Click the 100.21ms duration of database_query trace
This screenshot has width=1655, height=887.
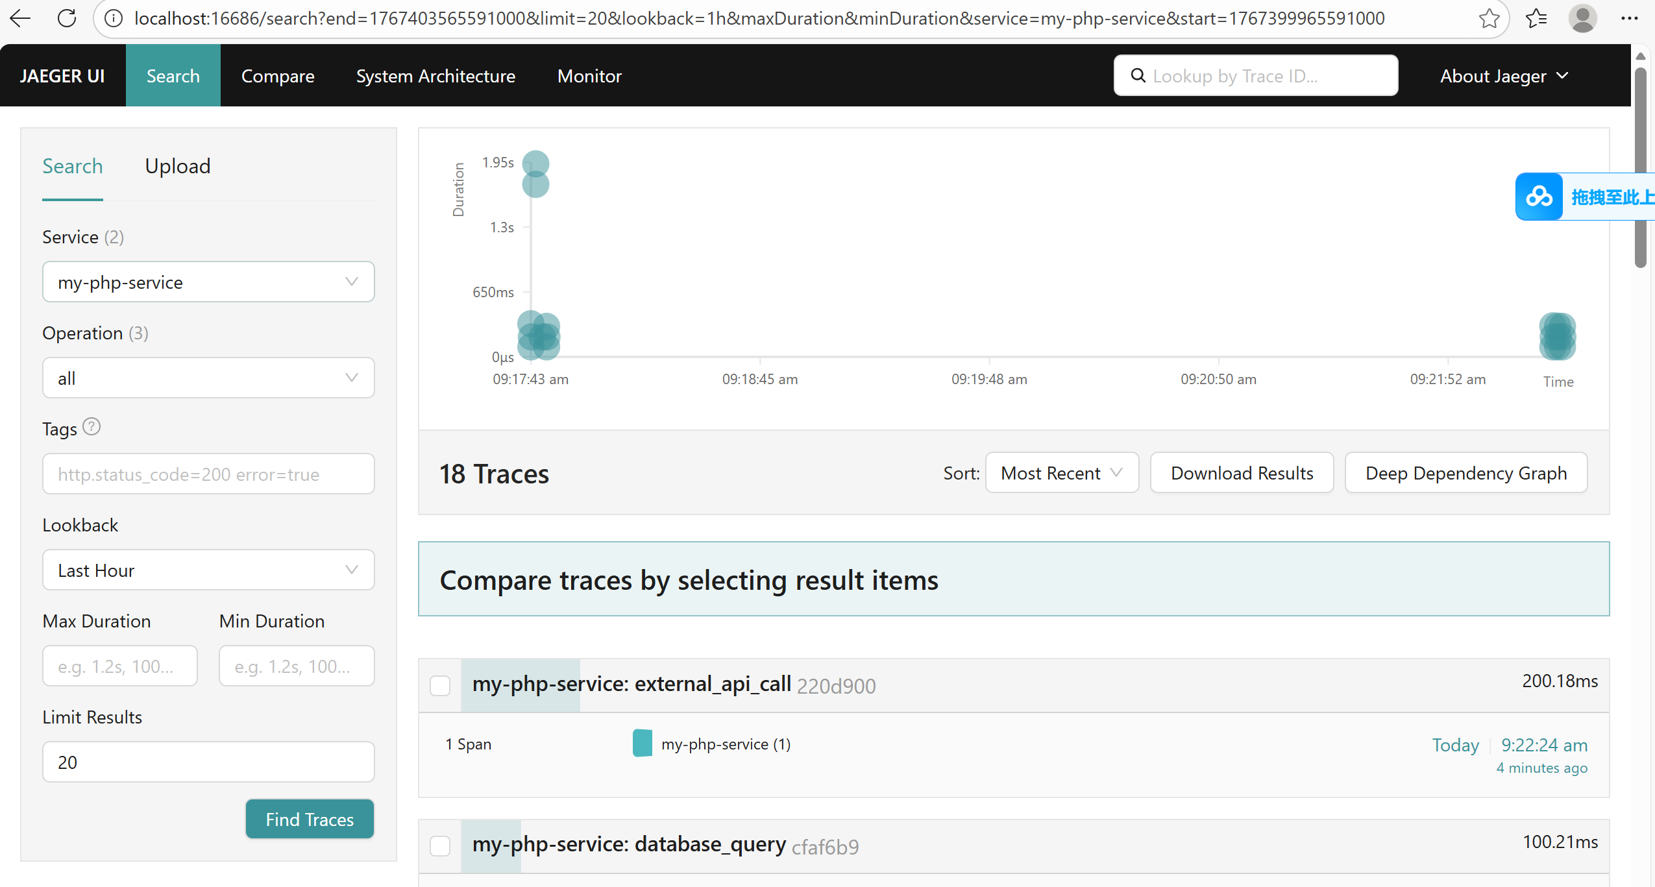(1560, 842)
